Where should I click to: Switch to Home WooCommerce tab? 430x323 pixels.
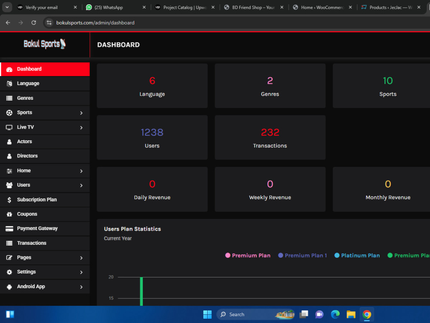point(322,7)
